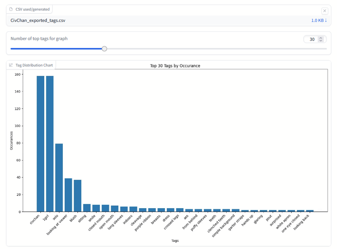337x249 pixels.
Task: Click the solo bar in the chart
Action: (x=59, y=177)
